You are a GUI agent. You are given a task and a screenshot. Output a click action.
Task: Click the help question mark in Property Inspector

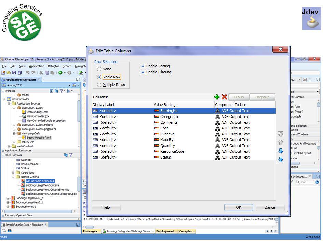click(317, 182)
